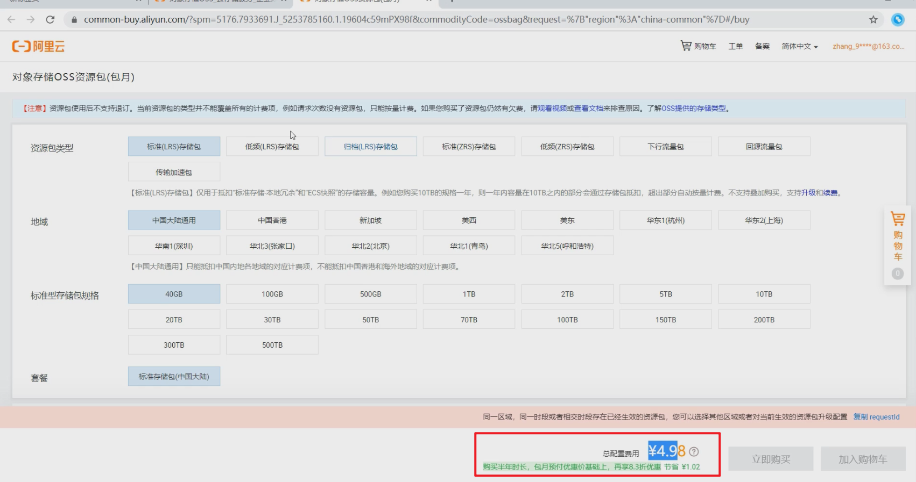Viewport: 916px width, 482px height.
Task: Click the 复制 requestId link
Action: (x=876, y=417)
